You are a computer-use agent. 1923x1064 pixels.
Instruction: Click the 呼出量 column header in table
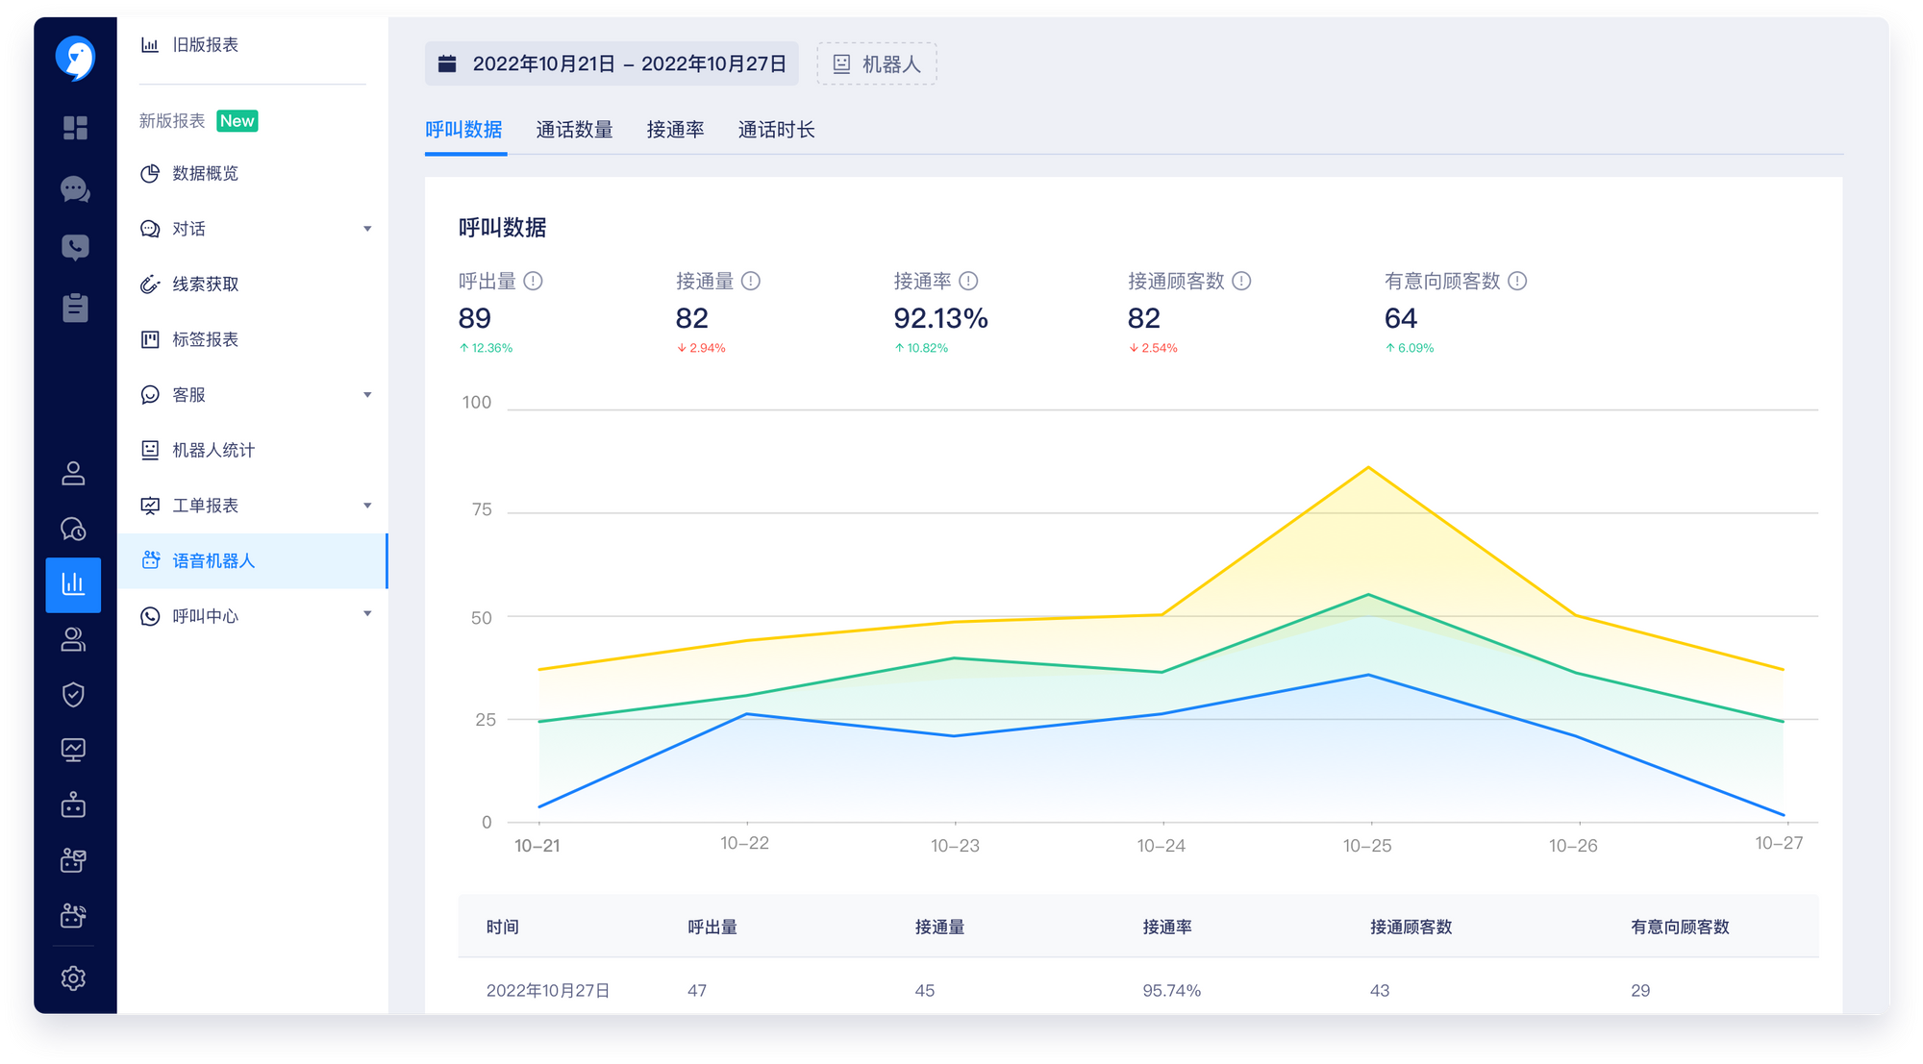click(x=712, y=928)
